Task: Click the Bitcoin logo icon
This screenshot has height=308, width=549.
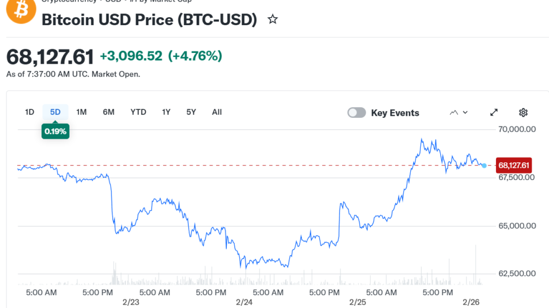Action: point(21,10)
